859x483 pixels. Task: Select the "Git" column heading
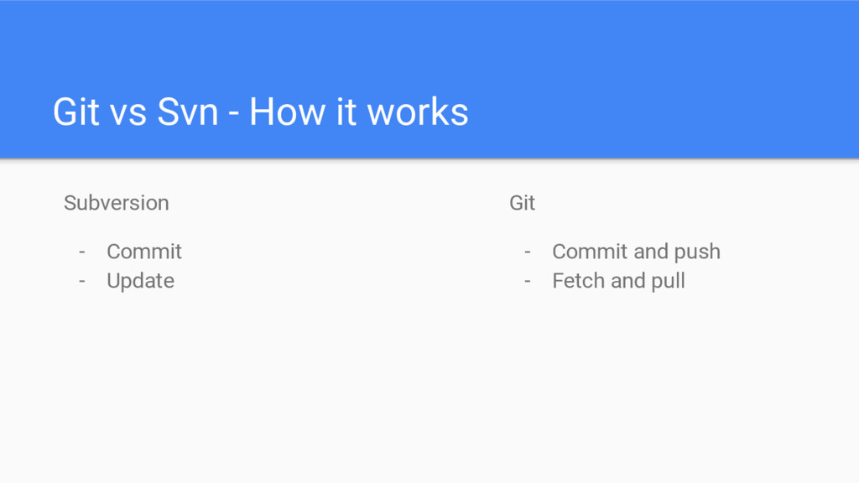(x=522, y=203)
